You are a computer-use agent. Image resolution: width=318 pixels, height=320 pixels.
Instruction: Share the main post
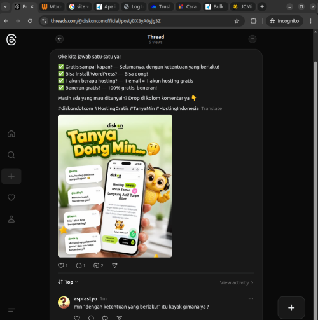point(114,265)
